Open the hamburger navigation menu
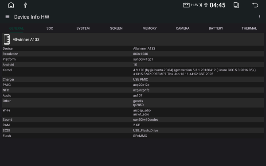 [8, 17]
